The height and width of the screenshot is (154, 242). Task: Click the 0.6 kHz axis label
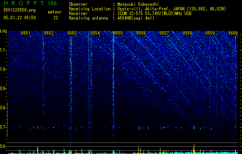[3, 146]
